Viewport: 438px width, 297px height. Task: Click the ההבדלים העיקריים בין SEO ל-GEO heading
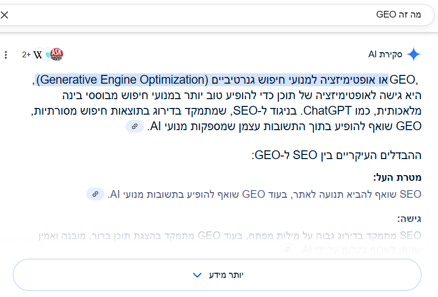click(337, 155)
